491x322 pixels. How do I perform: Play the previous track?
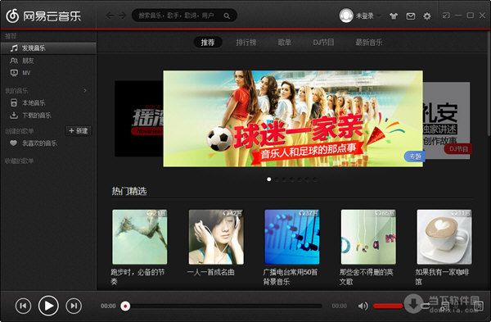point(23,306)
